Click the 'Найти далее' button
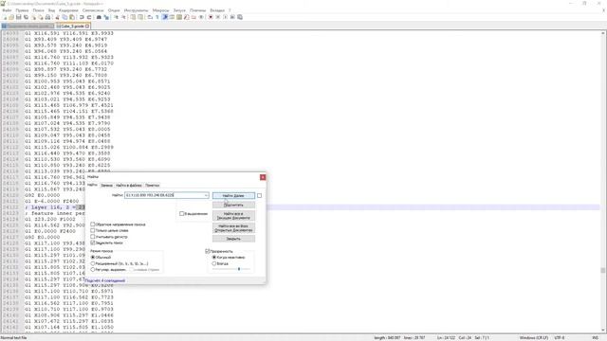This screenshot has height=341, width=607. tap(233, 196)
